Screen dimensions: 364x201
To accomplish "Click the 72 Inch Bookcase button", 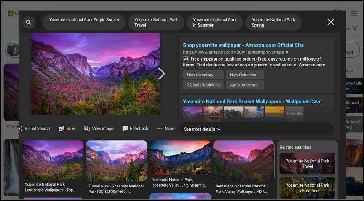I will point(203,85).
